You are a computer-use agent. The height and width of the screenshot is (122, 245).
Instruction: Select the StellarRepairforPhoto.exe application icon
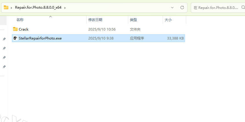pyautogui.click(x=15, y=38)
